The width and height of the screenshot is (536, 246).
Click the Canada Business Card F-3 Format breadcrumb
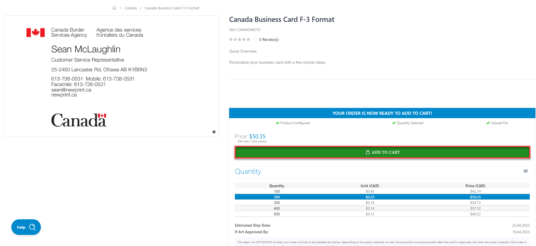(172, 8)
